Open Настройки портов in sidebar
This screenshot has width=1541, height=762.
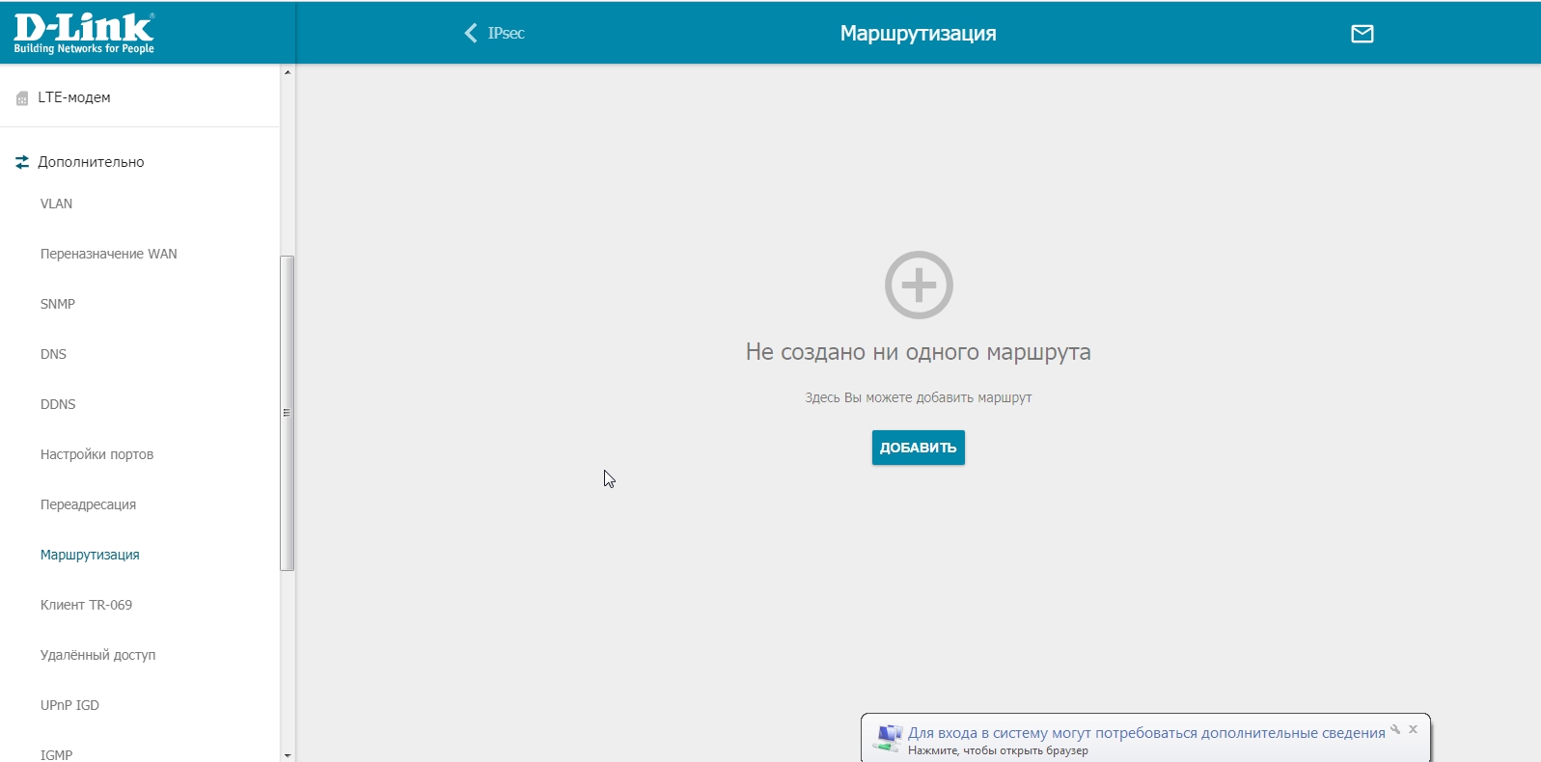coord(96,454)
